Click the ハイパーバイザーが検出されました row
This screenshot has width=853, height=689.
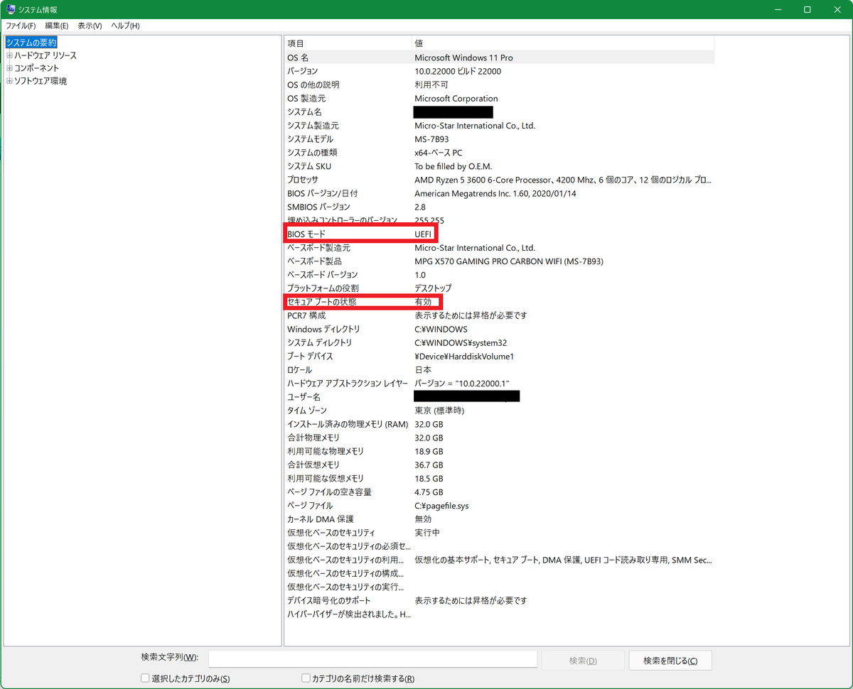499,614
